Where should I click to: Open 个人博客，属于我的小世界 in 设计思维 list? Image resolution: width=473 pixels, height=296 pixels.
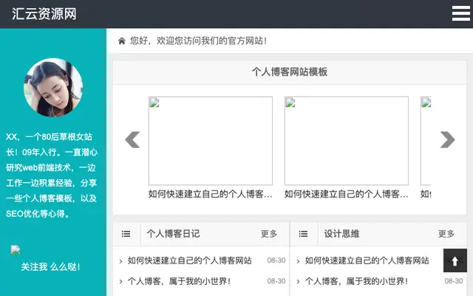click(356, 281)
